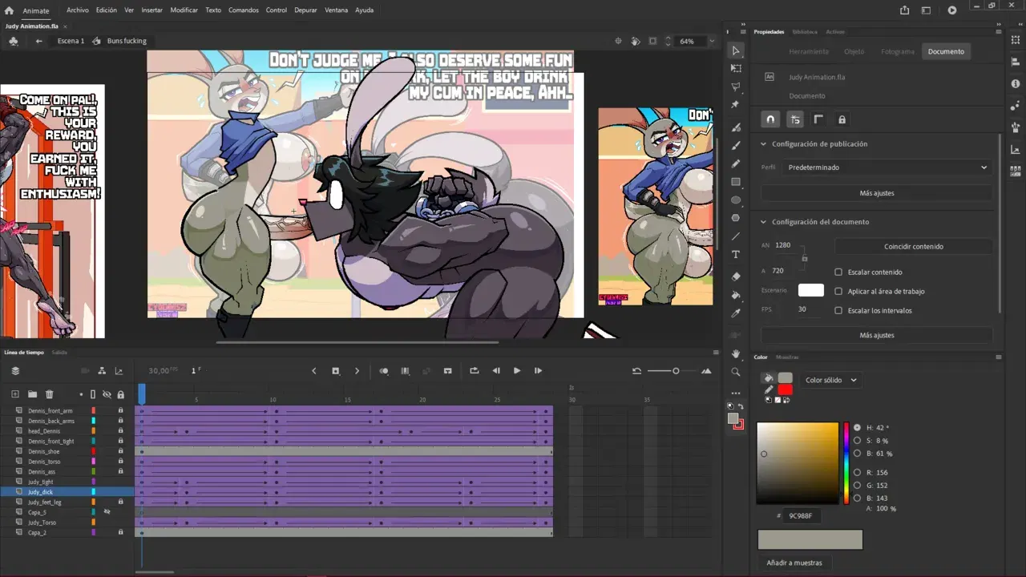Click the timeline zoom slider
The width and height of the screenshot is (1026, 577).
pos(664,371)
